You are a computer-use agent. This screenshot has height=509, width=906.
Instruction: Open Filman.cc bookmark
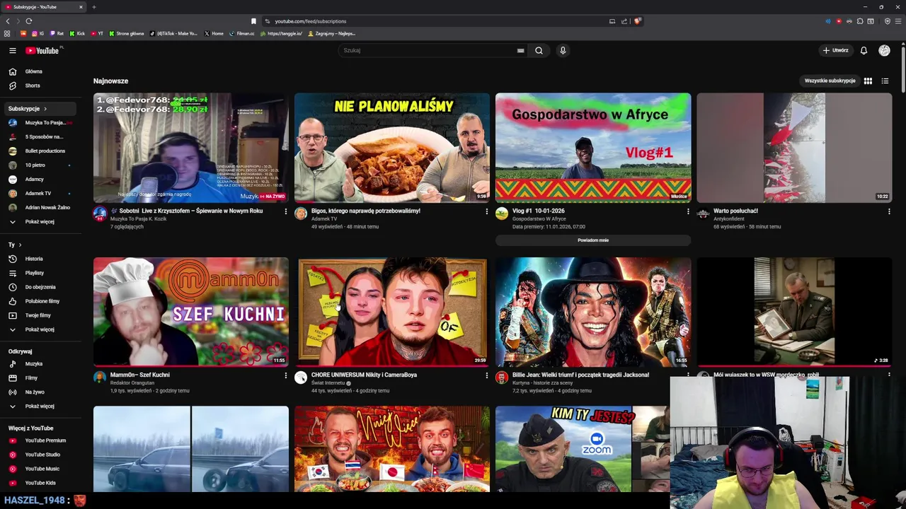tap(241, 33)
